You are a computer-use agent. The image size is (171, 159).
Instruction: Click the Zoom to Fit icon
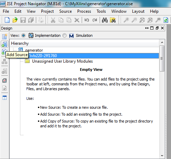pyautogui.click(x=142, y=20)
